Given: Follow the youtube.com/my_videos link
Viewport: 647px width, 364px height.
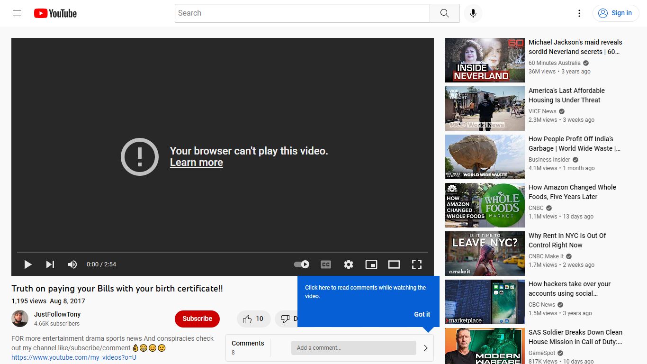Looking at the screenshot, I should (74, 357).
